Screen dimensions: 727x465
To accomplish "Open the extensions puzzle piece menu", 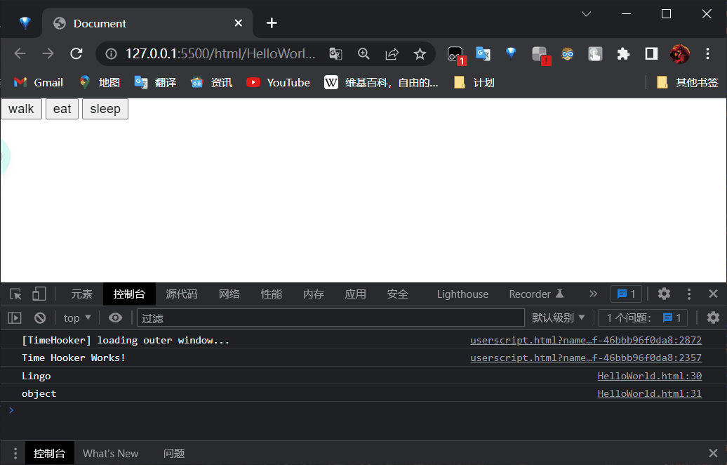I will (x=624, y=54).
